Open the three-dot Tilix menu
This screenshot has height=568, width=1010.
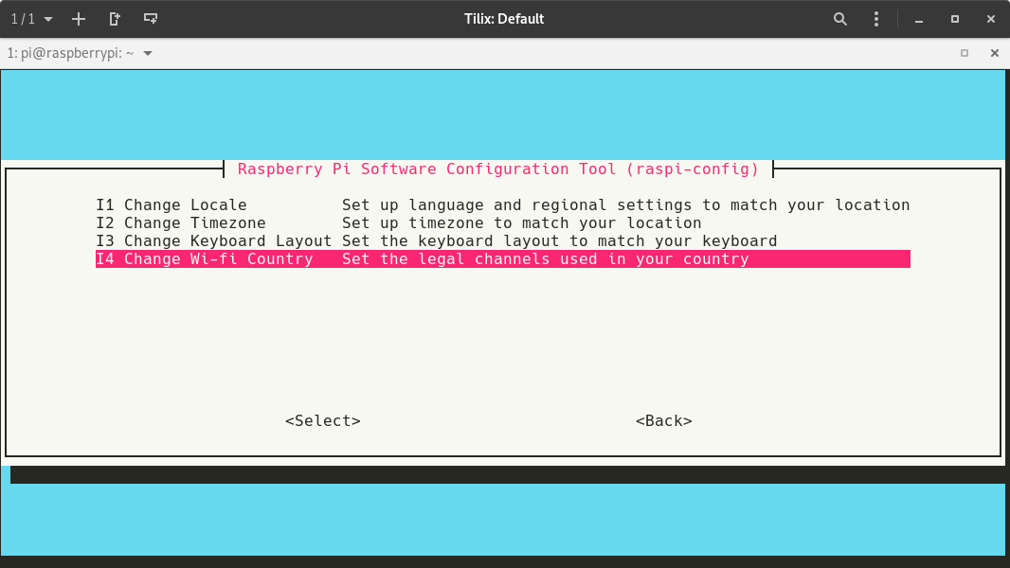tap(876, 19)
